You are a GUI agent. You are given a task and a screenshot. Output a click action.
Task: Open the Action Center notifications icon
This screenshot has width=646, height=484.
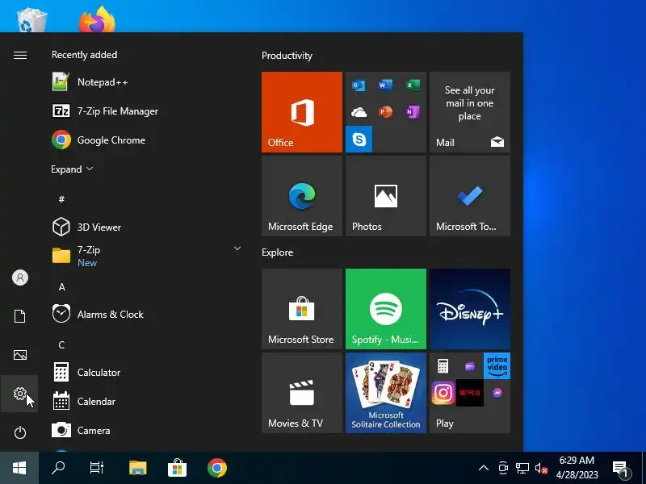click(x=621, y=468)
